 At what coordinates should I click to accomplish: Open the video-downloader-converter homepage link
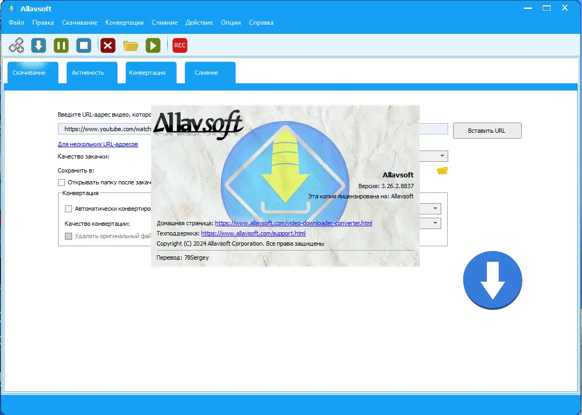pos(293,223)
